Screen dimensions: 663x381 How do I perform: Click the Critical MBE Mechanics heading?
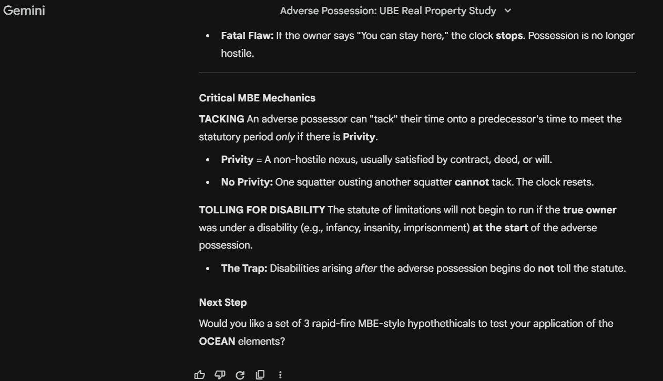click(257, 98)
